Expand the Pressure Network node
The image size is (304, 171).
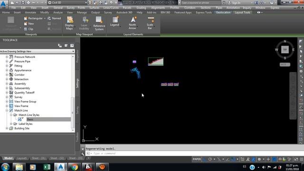(x=7, y=57)
